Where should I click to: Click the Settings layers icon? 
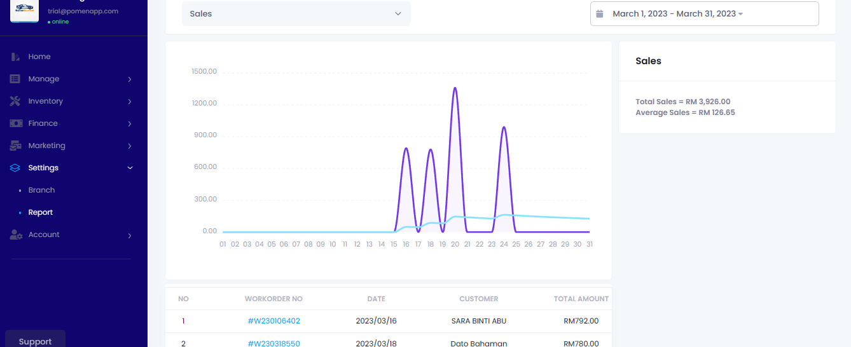coord(15,168)
